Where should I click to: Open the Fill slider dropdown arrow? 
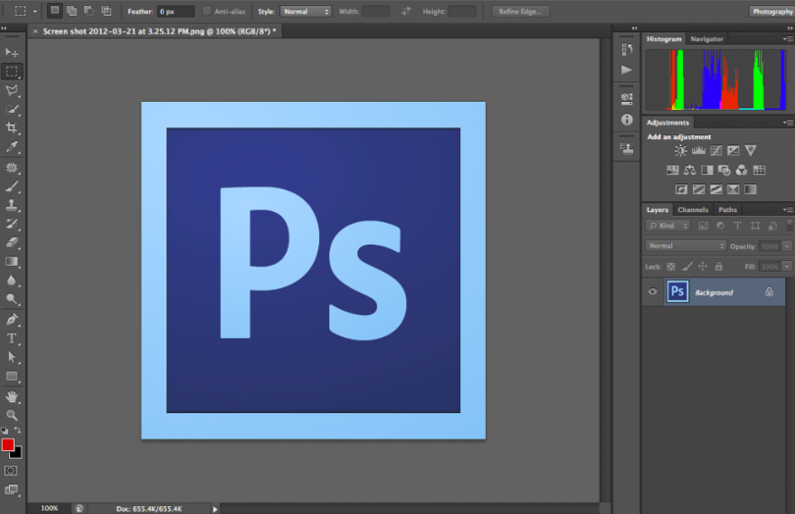click(x=787, y=267)
